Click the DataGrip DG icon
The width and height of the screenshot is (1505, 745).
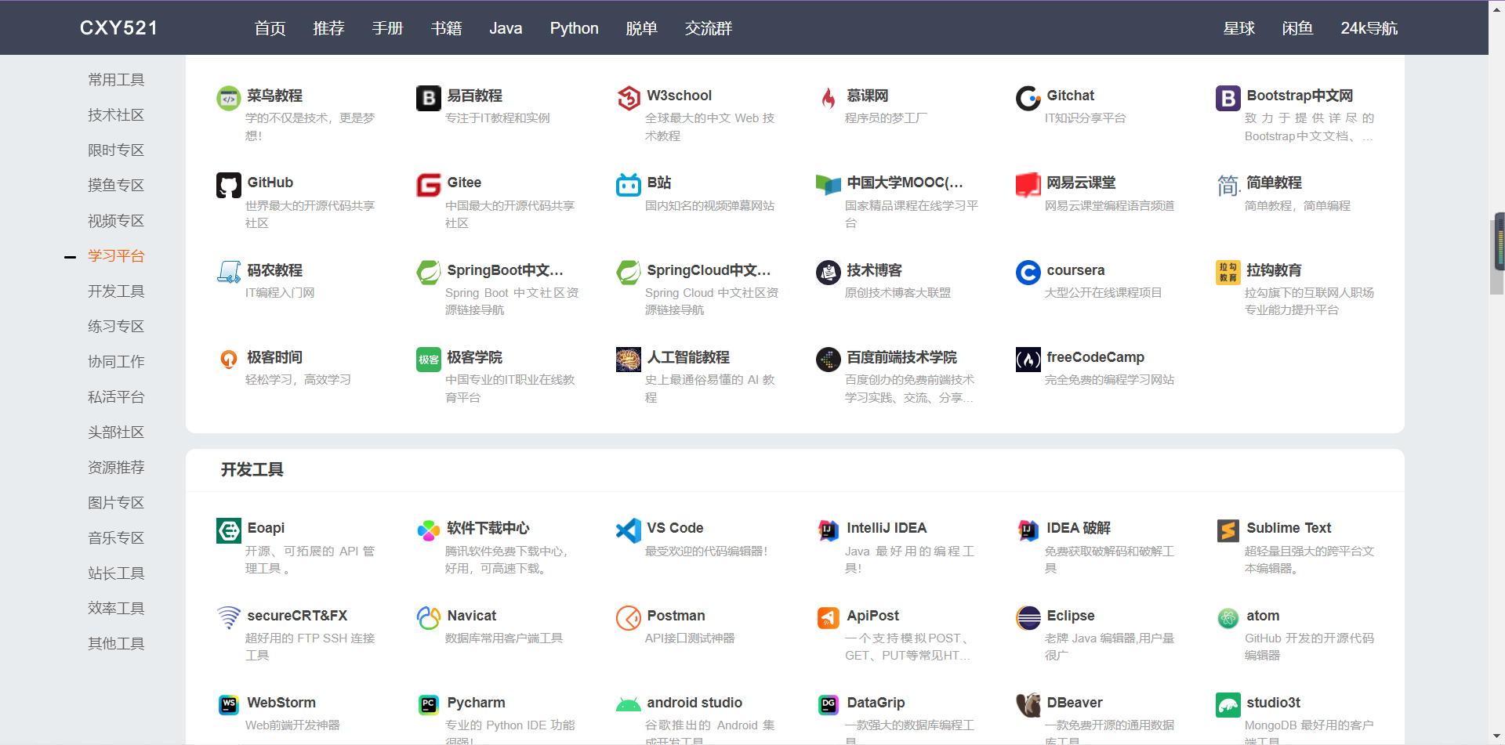[x=829, y=705]
